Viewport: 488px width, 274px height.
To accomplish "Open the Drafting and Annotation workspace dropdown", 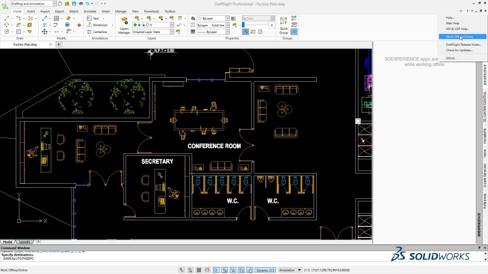I will tap(34, 4).
